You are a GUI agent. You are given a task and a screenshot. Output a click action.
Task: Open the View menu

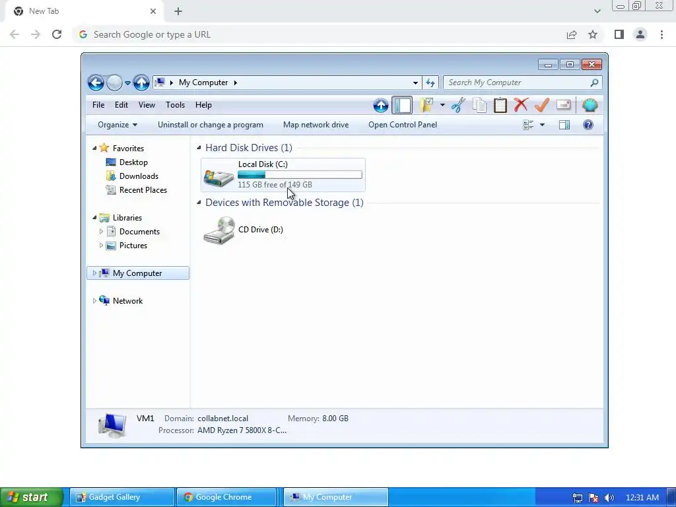[147, 105]
